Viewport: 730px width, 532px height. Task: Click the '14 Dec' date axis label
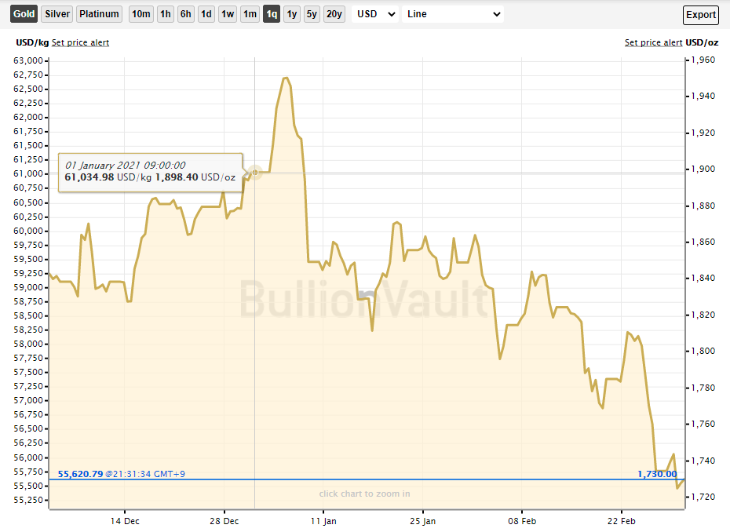coord(125,521)
